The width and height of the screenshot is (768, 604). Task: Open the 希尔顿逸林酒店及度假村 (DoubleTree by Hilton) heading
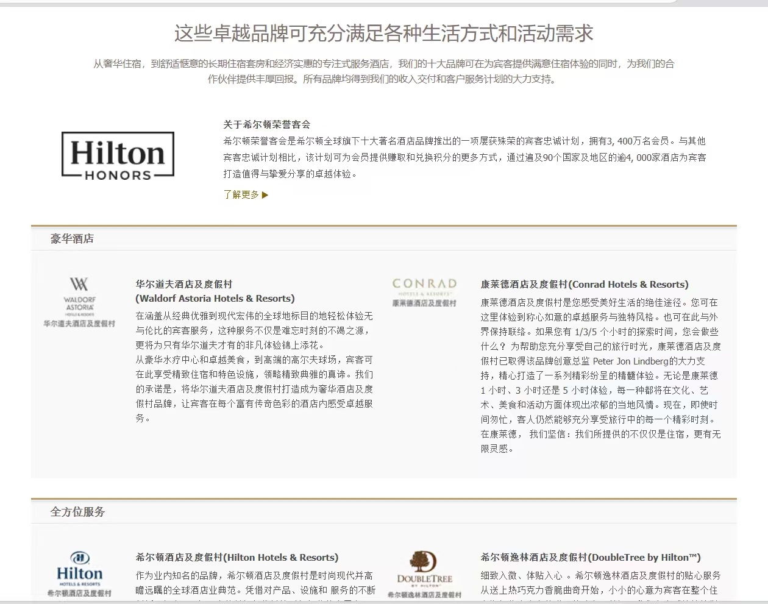tap(590, 557)
